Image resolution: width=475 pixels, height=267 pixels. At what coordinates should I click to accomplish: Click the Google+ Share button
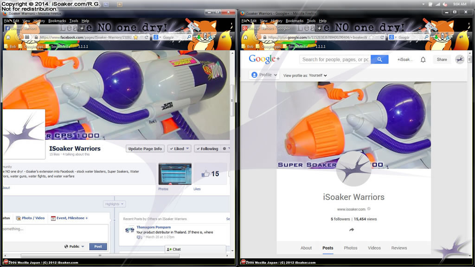pos(442,60)
